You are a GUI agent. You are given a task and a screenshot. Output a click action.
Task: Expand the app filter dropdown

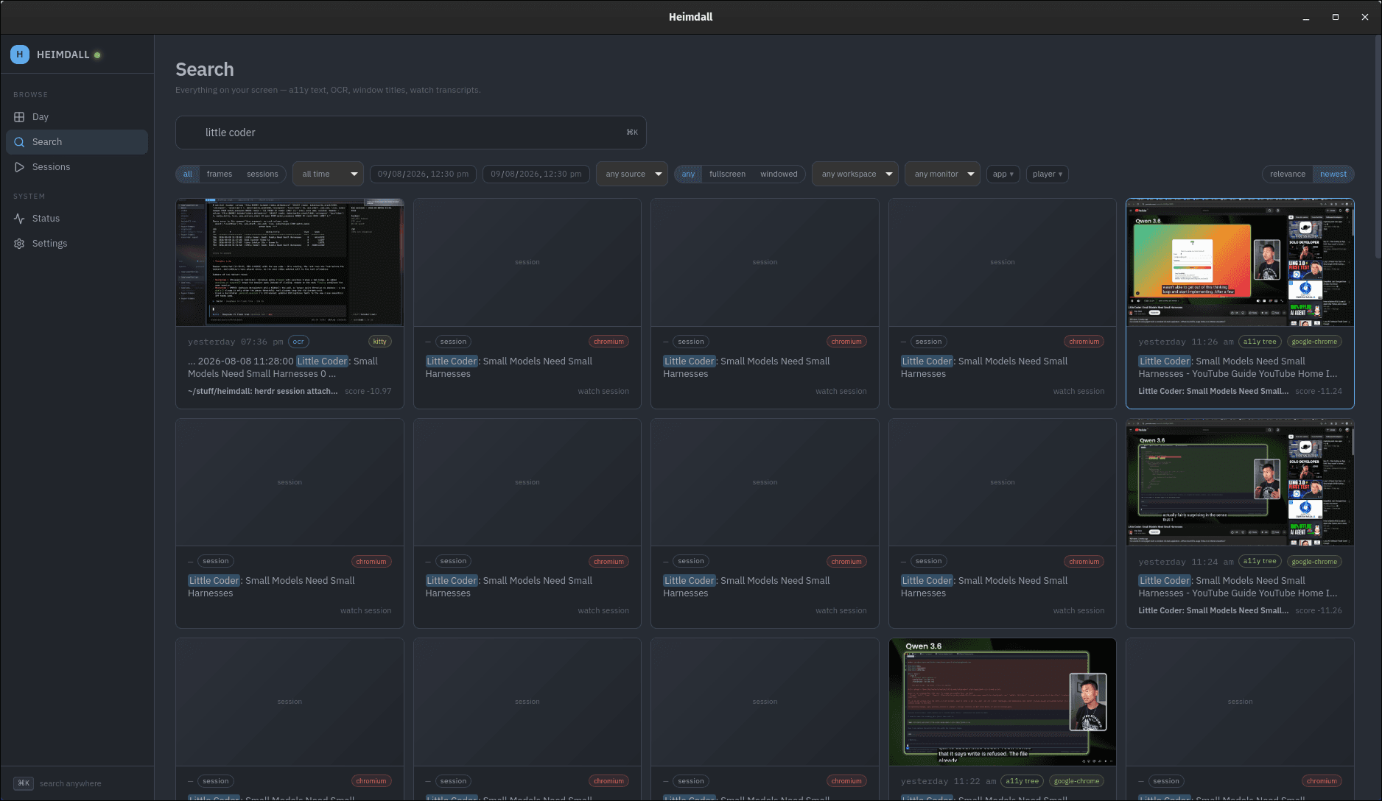1003,174
